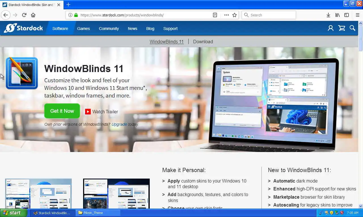Click the Get it Now button

point(62,111)
